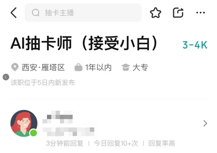Tap the location pin icon
The image size is (217, 153).
pyautogui.click(x=15, y=67)
